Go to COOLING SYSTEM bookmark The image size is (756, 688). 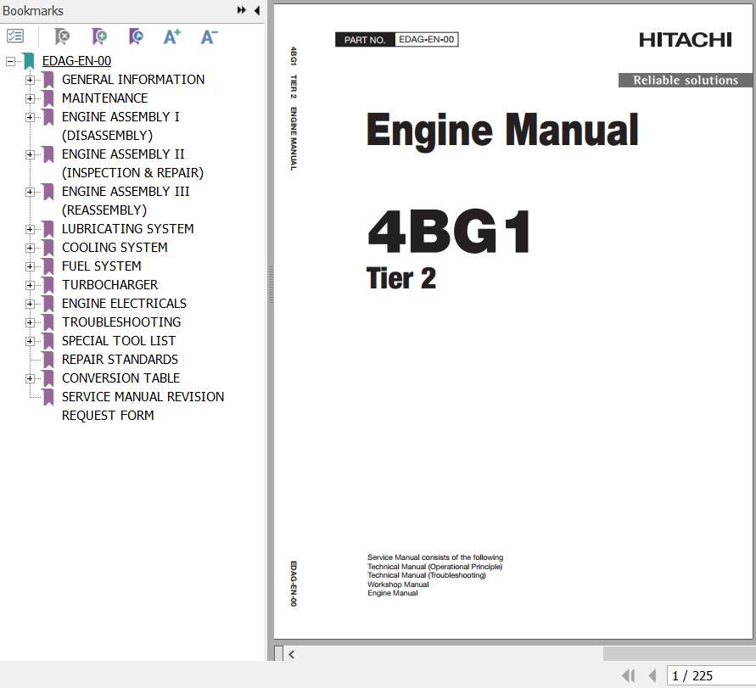tap(115, 248)
